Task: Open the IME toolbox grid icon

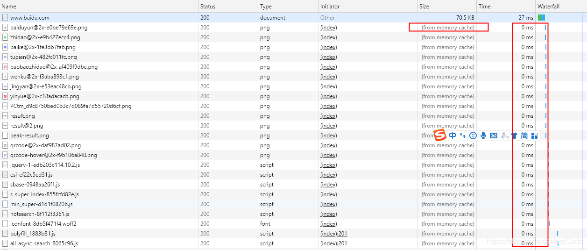Action: 535,136
